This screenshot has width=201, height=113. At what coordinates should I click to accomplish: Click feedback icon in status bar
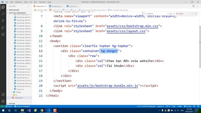click(x=194, y=106)
